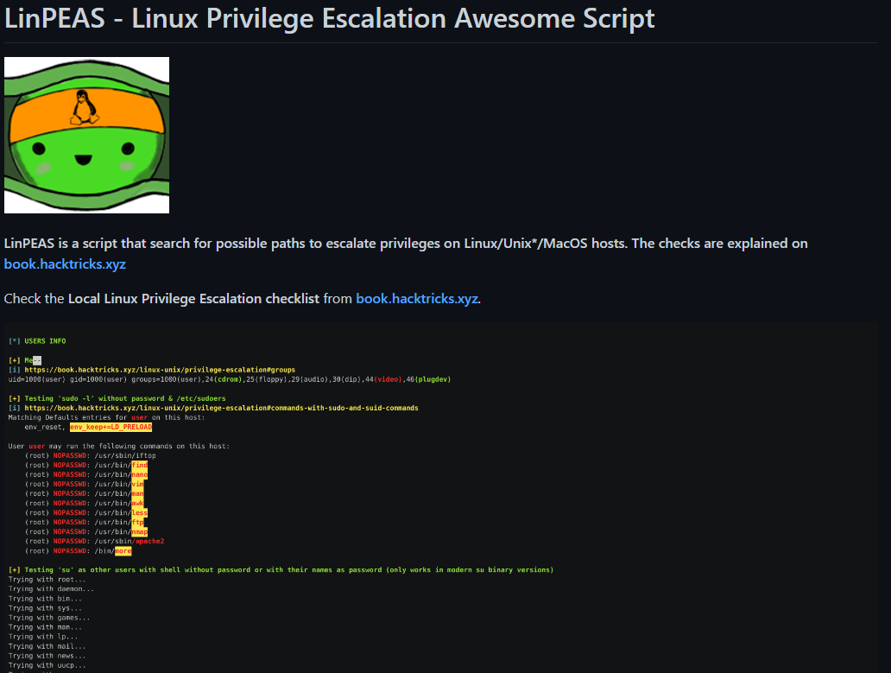Click the highlighted 'vim' binary entry
Screen dimensions: 891x673
pos(137,484)
